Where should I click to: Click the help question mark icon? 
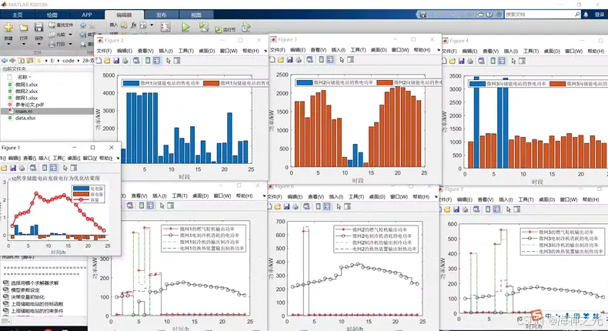coord(489,15)
